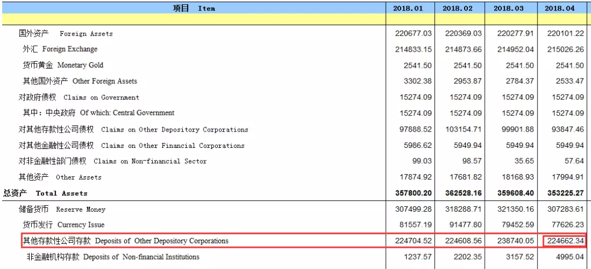
Task: Select depository claims value 103154.71
Action: [463, 130]
